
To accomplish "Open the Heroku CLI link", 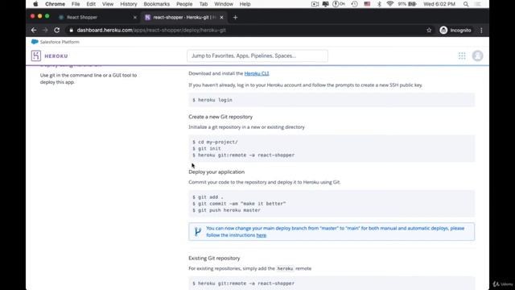I will click(257, 73).
